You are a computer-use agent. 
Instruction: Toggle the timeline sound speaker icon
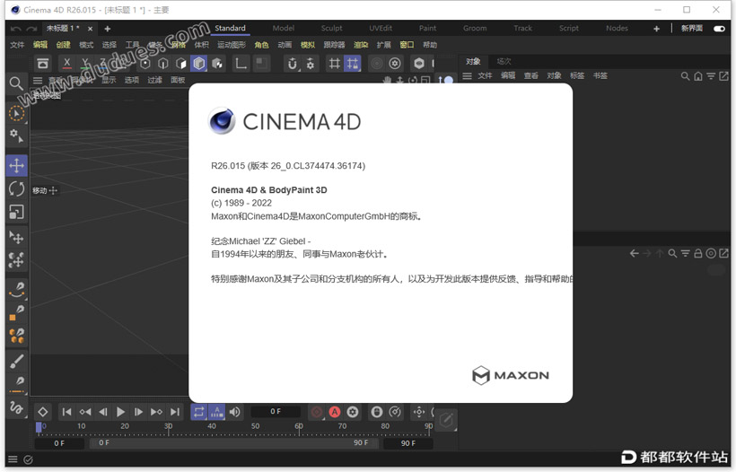234,412
